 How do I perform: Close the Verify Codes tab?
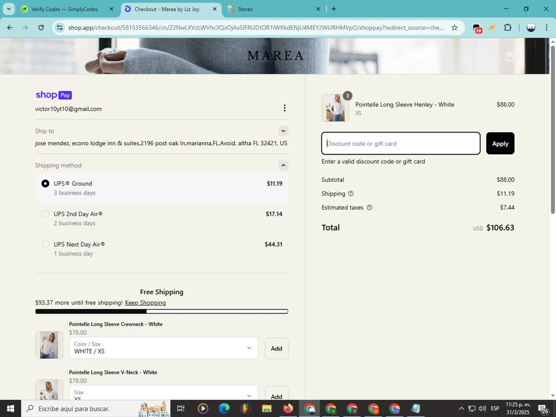point(111,9)
